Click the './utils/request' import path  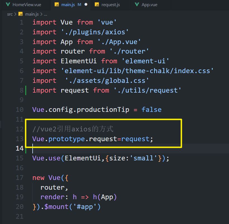click(147, 90)
